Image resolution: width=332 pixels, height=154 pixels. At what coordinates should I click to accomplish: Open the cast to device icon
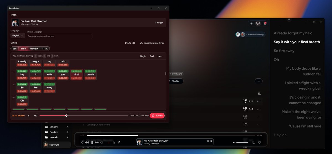[x=260, y=142]
